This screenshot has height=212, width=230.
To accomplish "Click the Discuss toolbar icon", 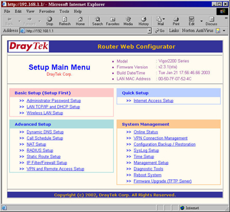I will tap(212, 21).
